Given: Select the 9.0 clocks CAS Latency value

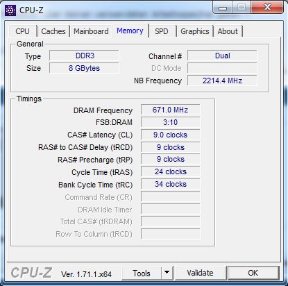Looking at the screenshot, I should 170,135.
